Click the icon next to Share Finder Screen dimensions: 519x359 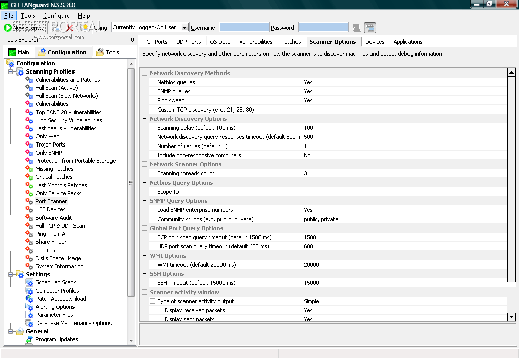coord(29,242)
